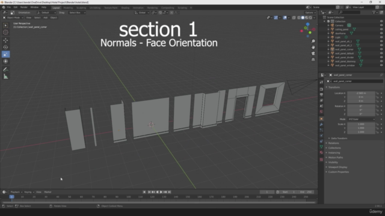Open the Material properties tab icon
Screen dimensions: 385x216
(321, 152)
